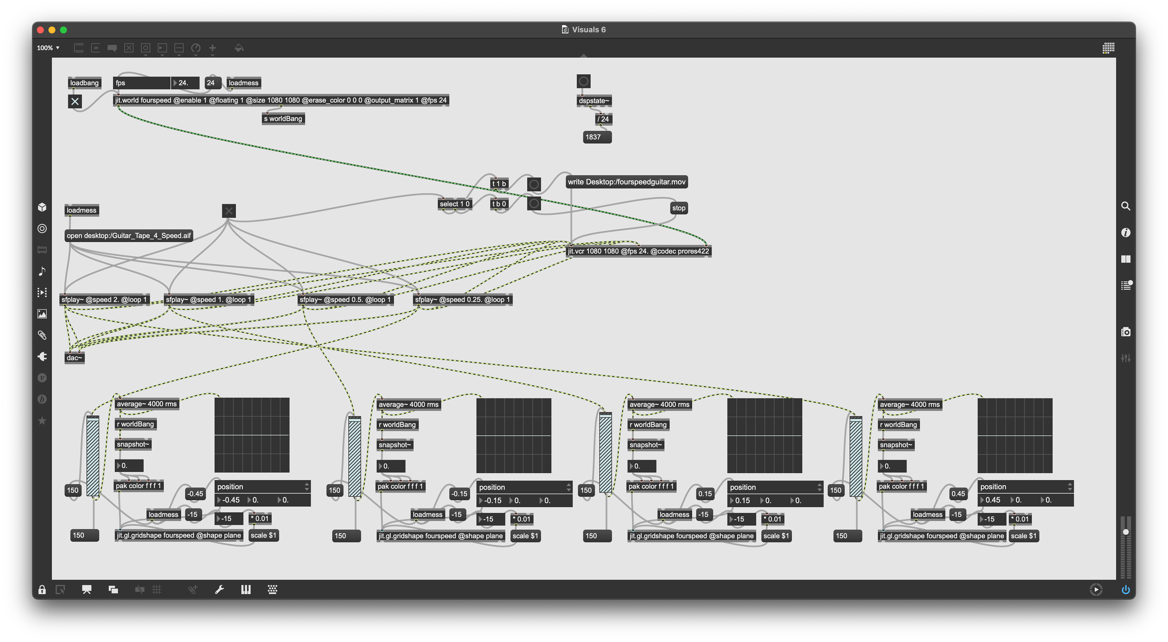Click the search magnifier icon

coord(1125,206)
